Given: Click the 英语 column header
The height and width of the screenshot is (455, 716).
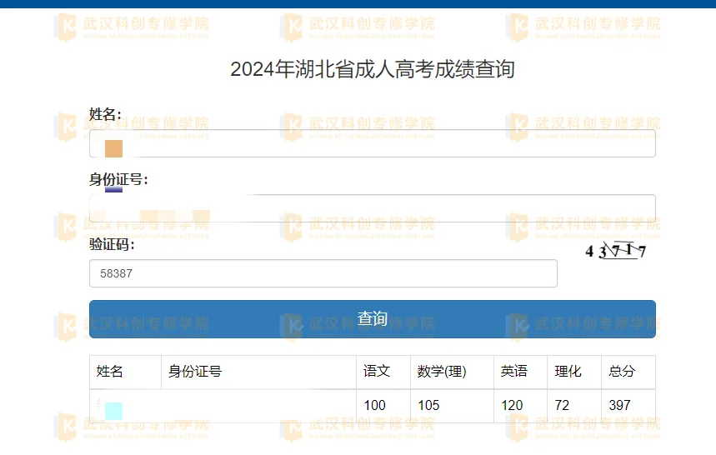Looking at the screenshot, I should pos(514,372).
